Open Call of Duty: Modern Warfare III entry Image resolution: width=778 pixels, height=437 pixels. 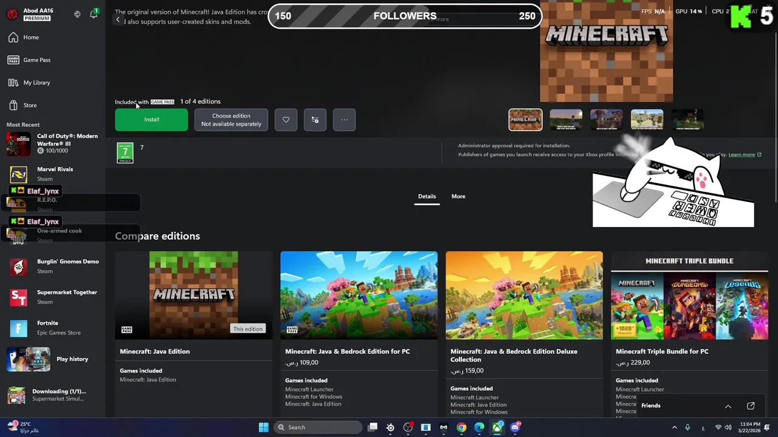coord(53,143)
